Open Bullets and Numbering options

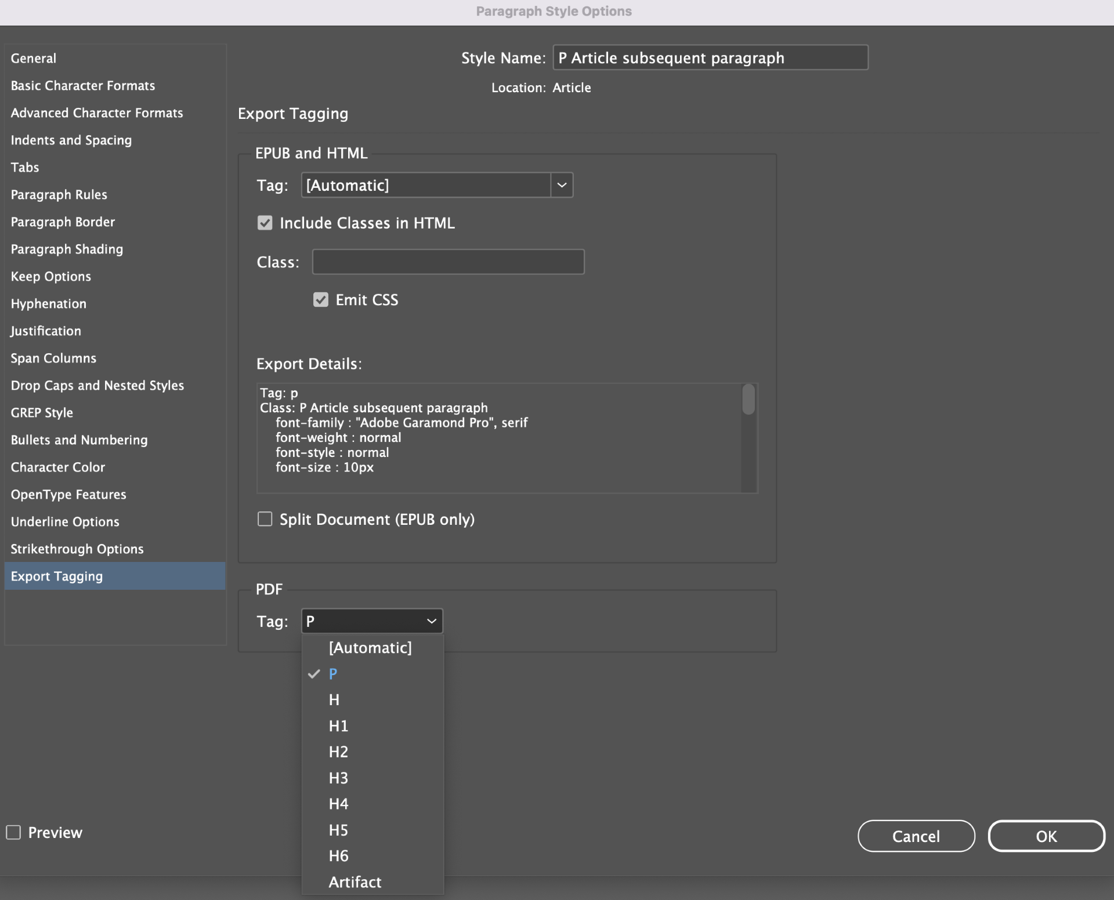point(79,440)
